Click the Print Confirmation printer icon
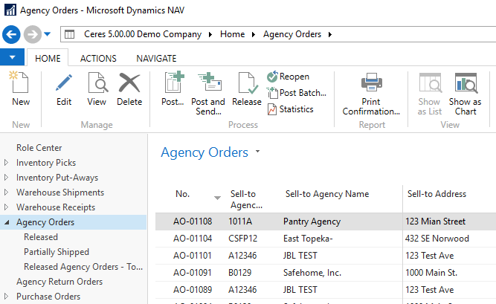This screenshot has width=496, height=304. (371, 82)
